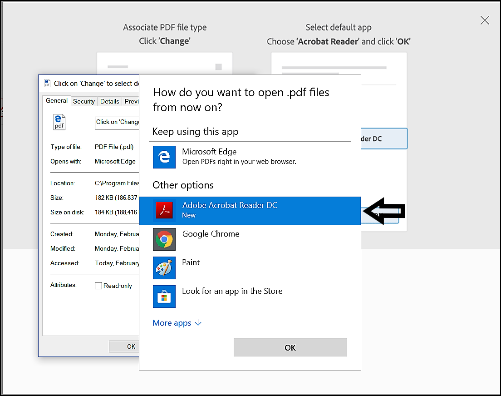Click the PDF file icon in Properties
Screen dimensions: 501x396
59,122
